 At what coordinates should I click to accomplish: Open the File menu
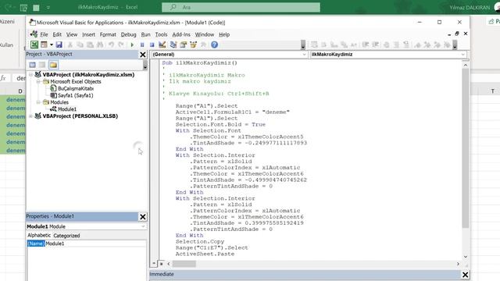44,34
